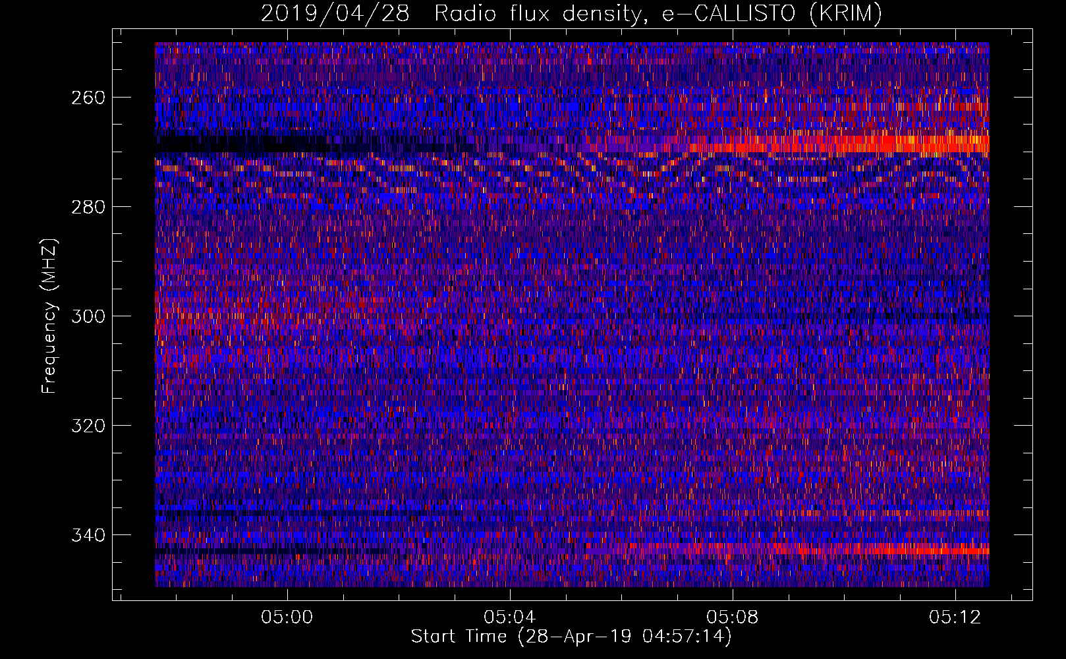Click the 'Start Time (28-Apr-19 04:57:14)' label
Screen dimensions: 1066x659
571,637
